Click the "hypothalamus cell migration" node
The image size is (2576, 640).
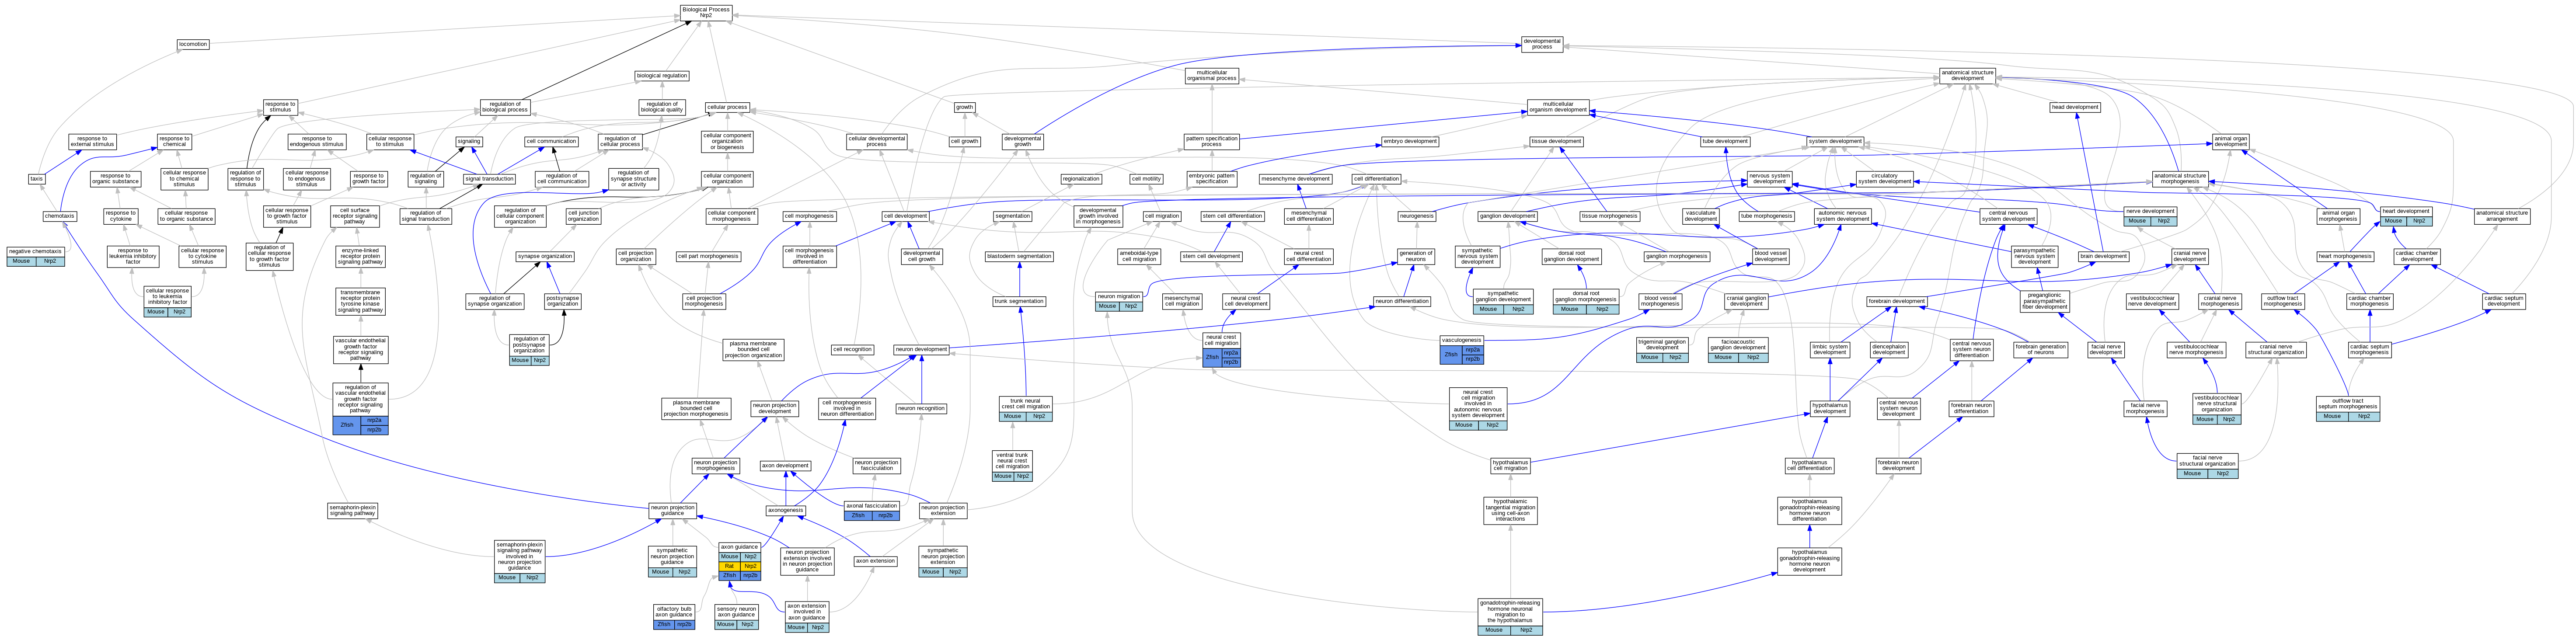tap(1510, 465)
